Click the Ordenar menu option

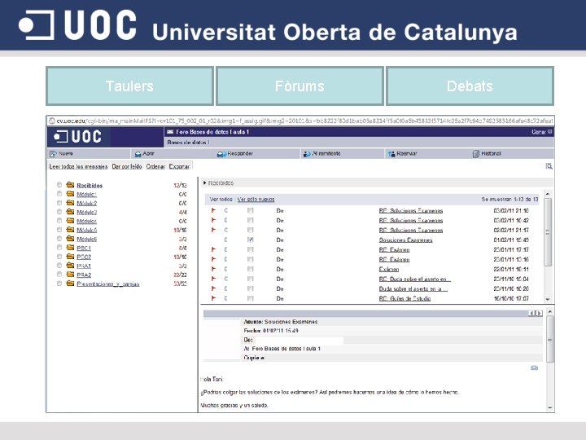tap(155, 166)
